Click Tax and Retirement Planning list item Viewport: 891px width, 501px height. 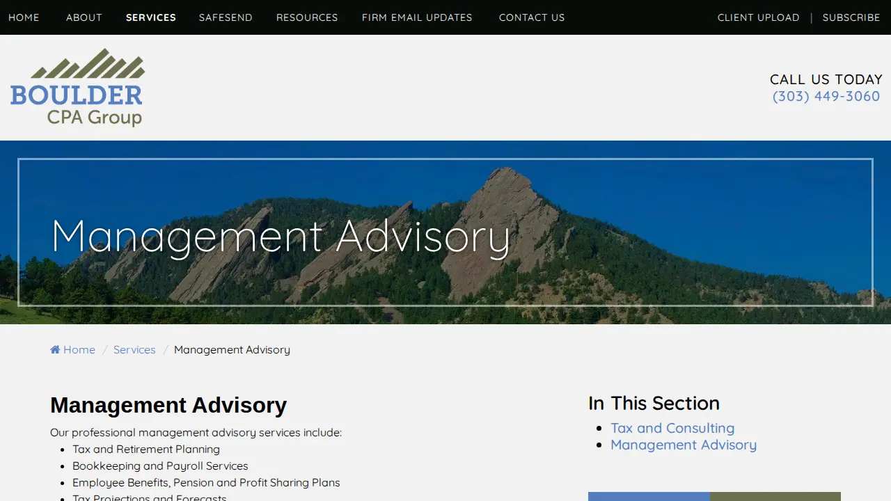click(x=146, y=450)
